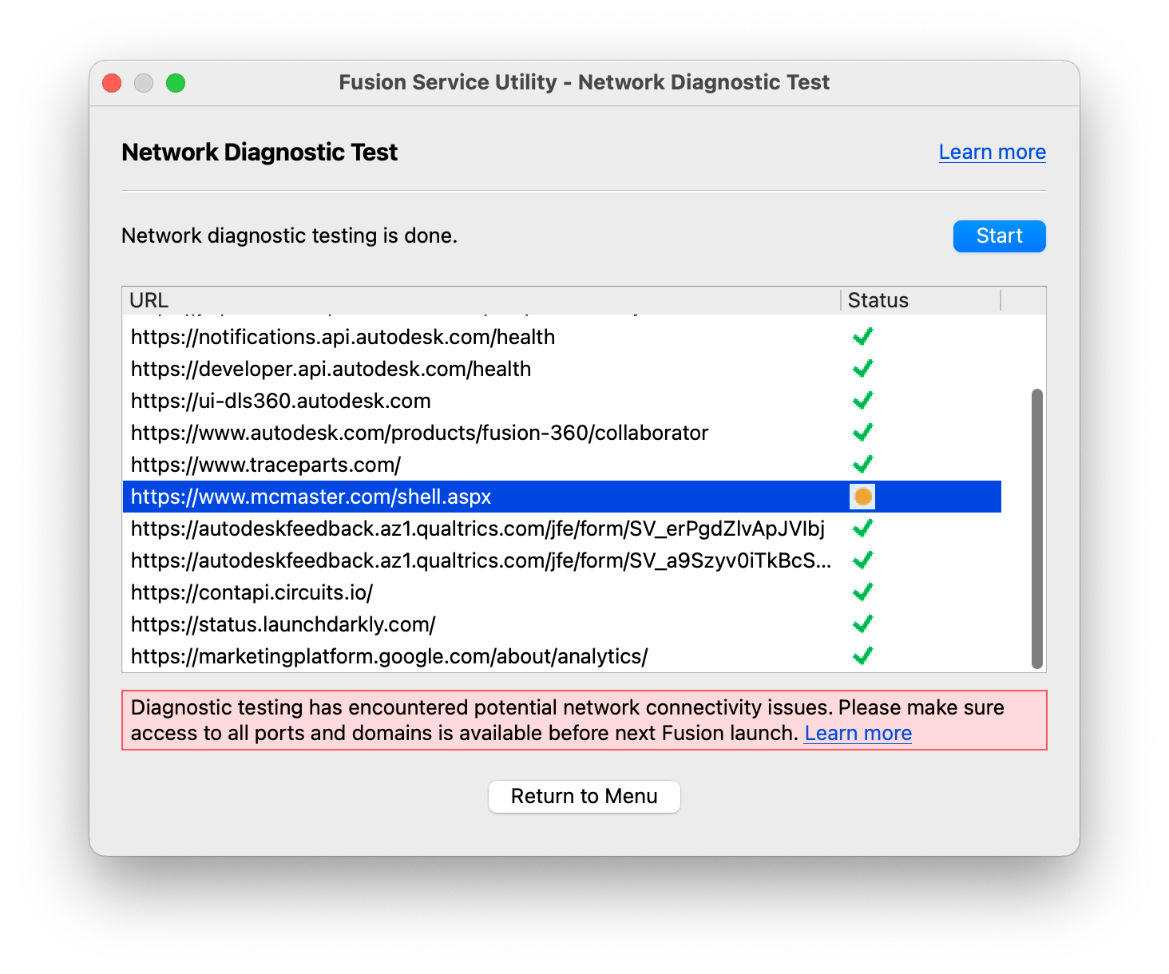Click the checkmark next to status.launchdarkly.com

(862, 624)
